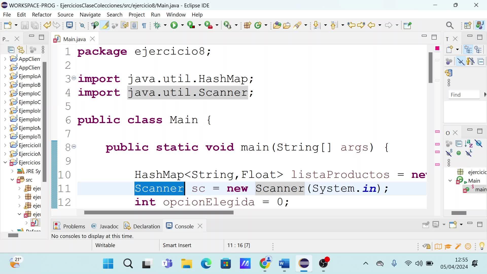
Task: Click the editor horizontal scrollbar
Action: point(159,213)
